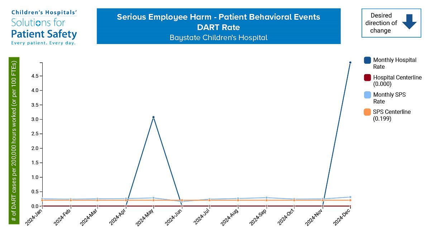
Task: Click the 2024-Jan x-axis label
Action: (34, 217)
